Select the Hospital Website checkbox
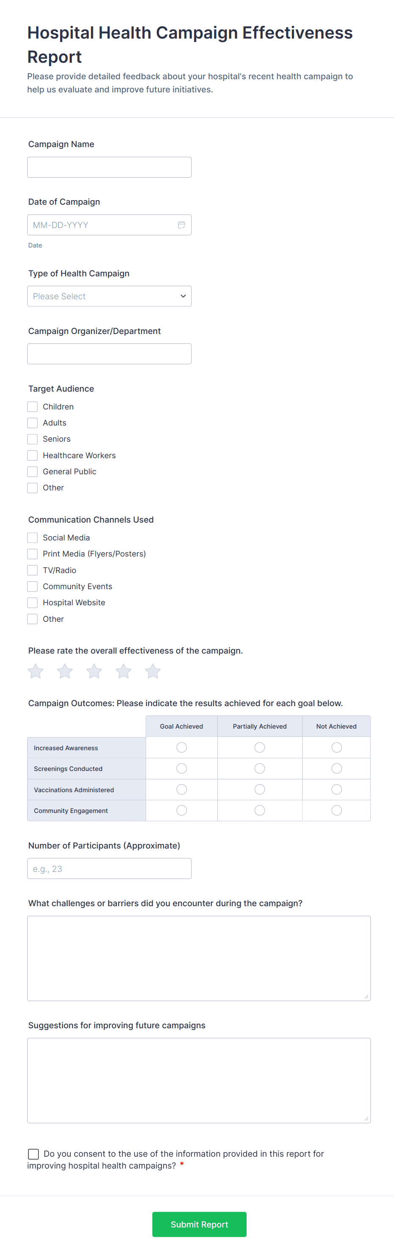Screen dimensions: 394x1258 pyautogui.click(x=33, y=603)
